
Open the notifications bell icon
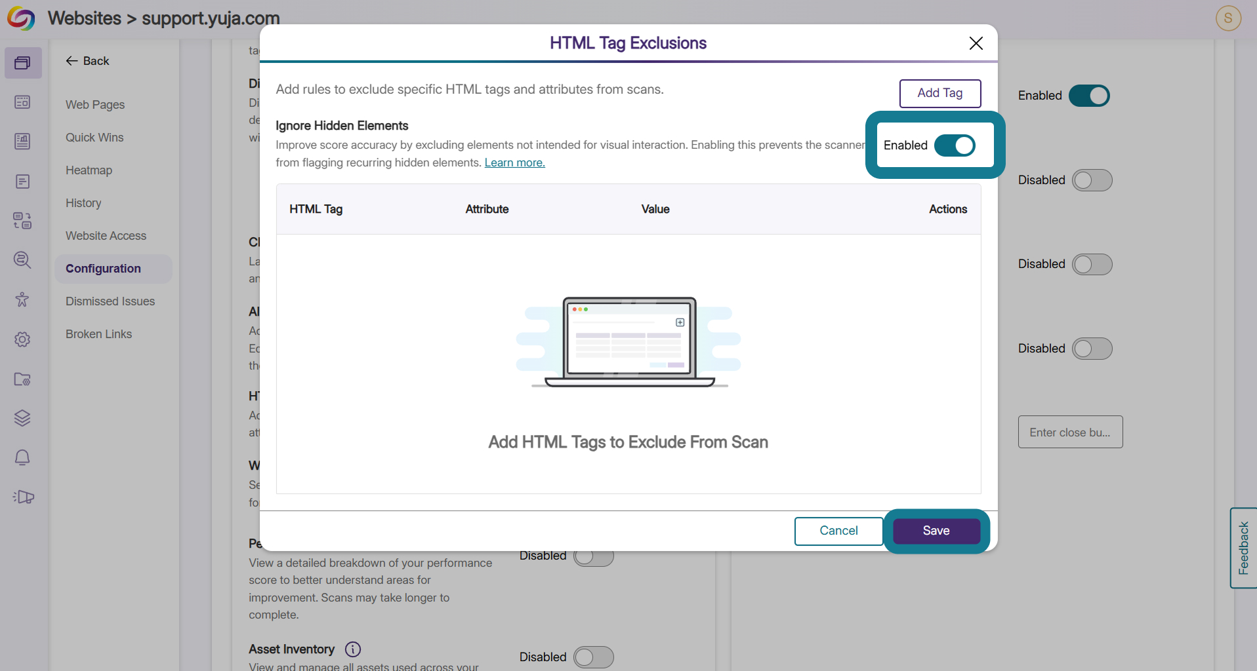(x=22, y=457)
